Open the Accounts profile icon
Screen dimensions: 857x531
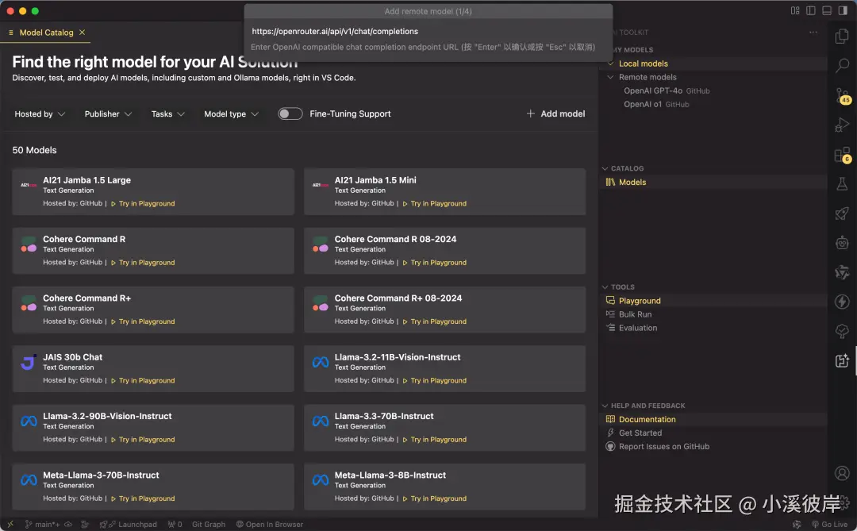pos(842,473)
